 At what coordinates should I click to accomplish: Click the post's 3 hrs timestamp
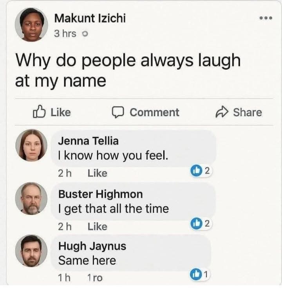tap(65, 34)
